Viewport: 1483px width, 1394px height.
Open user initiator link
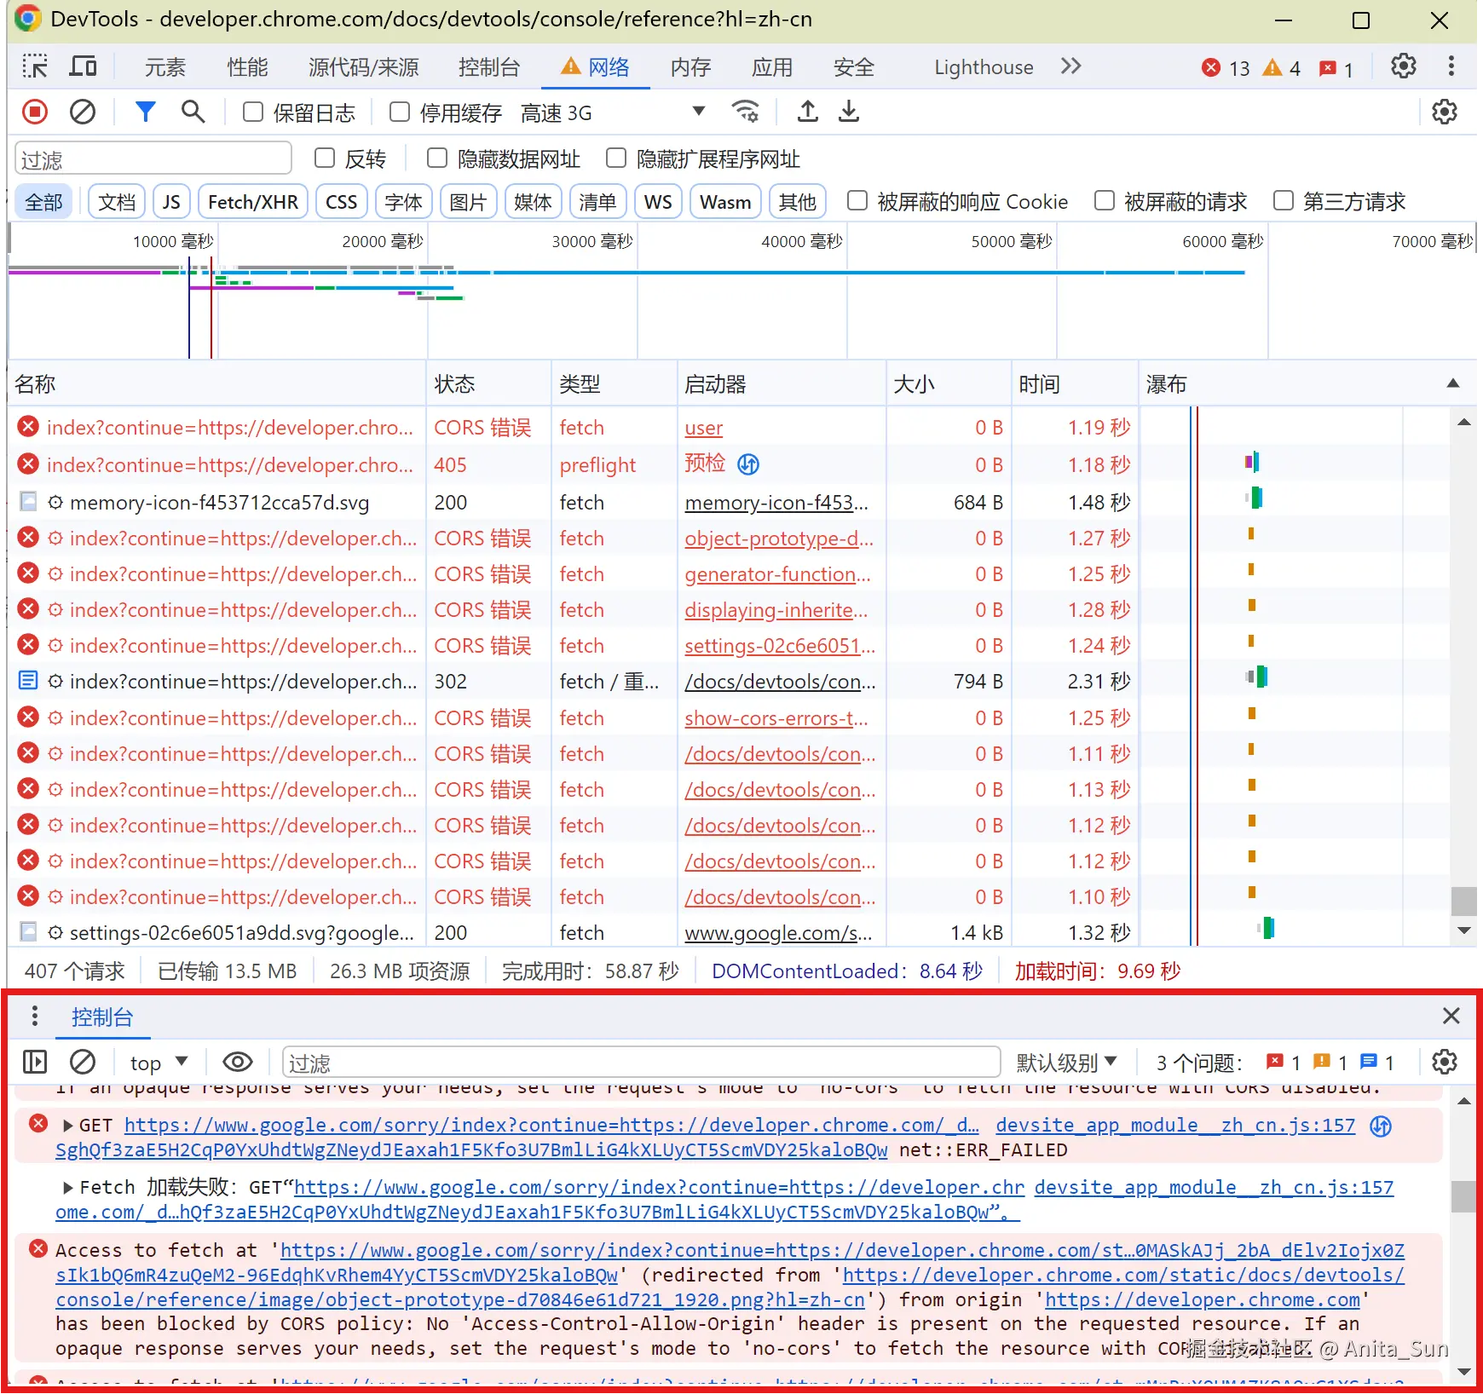click(704, 428)
